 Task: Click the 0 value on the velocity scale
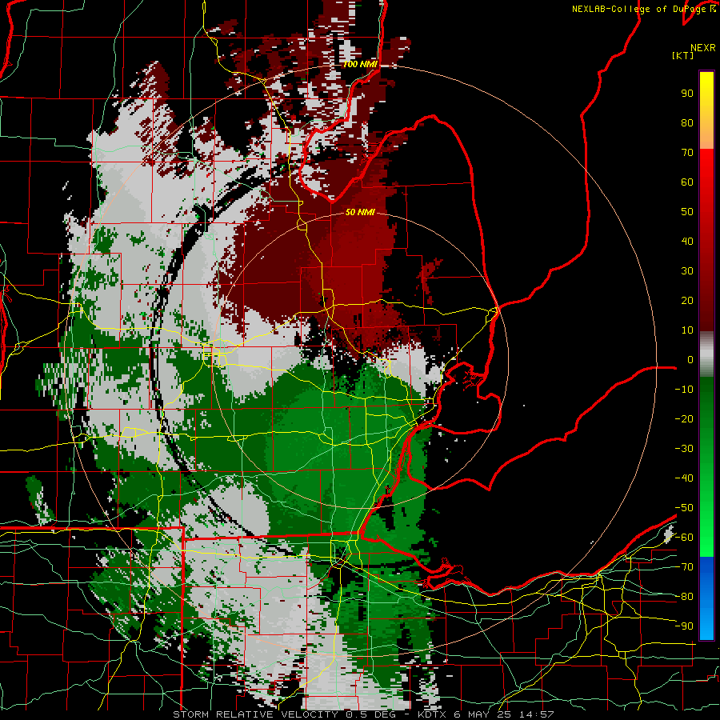pyautogui.click(x=690, y=360)
